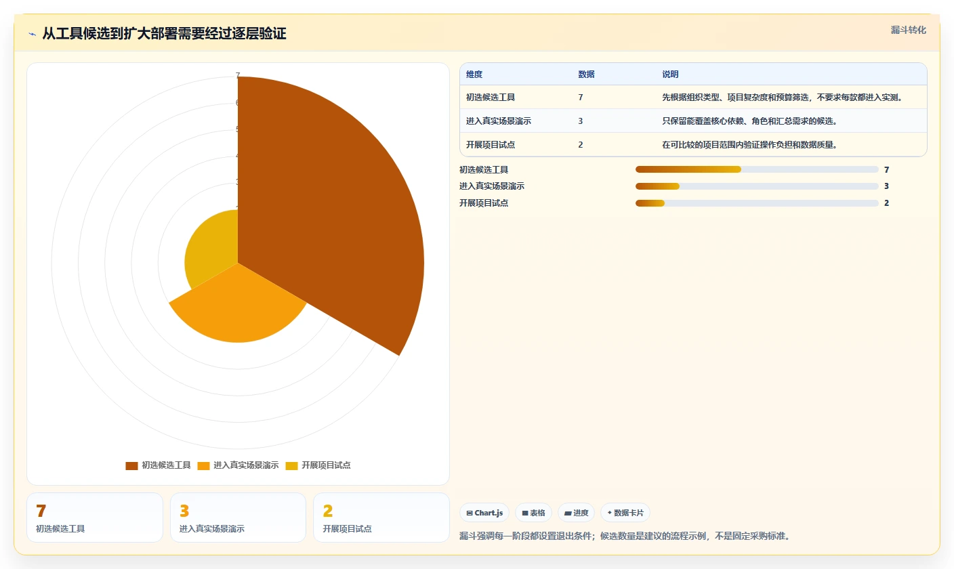Click the lightning icon beside the title

pyautogui.click(x=32, y=34)
